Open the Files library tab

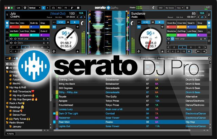point(143,58)
